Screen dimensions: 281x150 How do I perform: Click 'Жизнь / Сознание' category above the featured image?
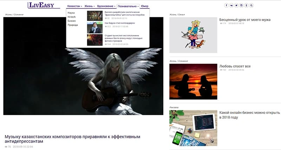[x=14, y=15]
